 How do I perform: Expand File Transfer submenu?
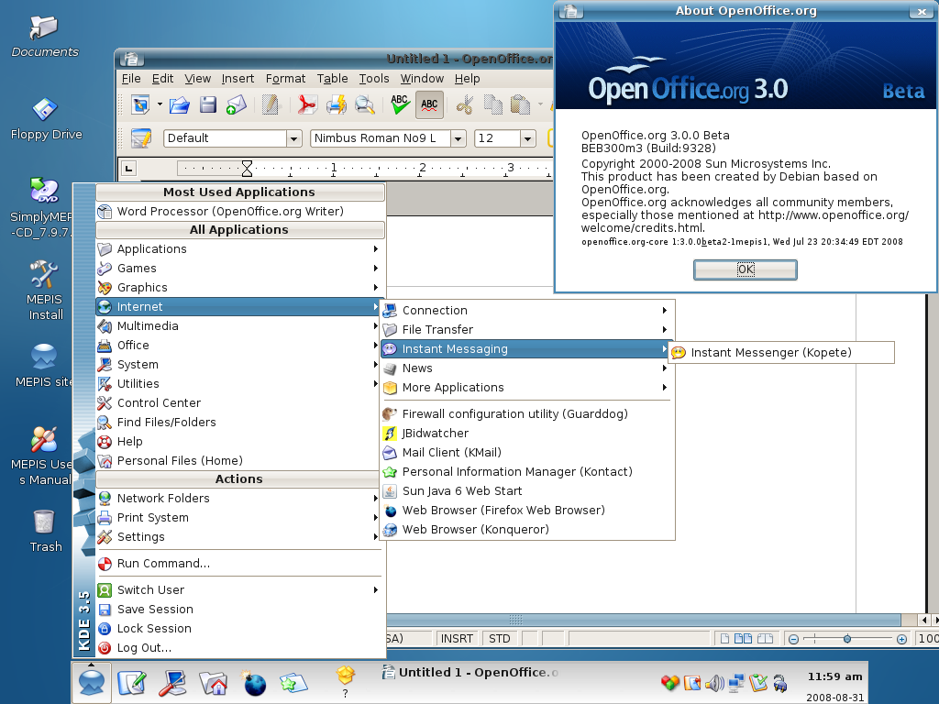click(527, 329)
